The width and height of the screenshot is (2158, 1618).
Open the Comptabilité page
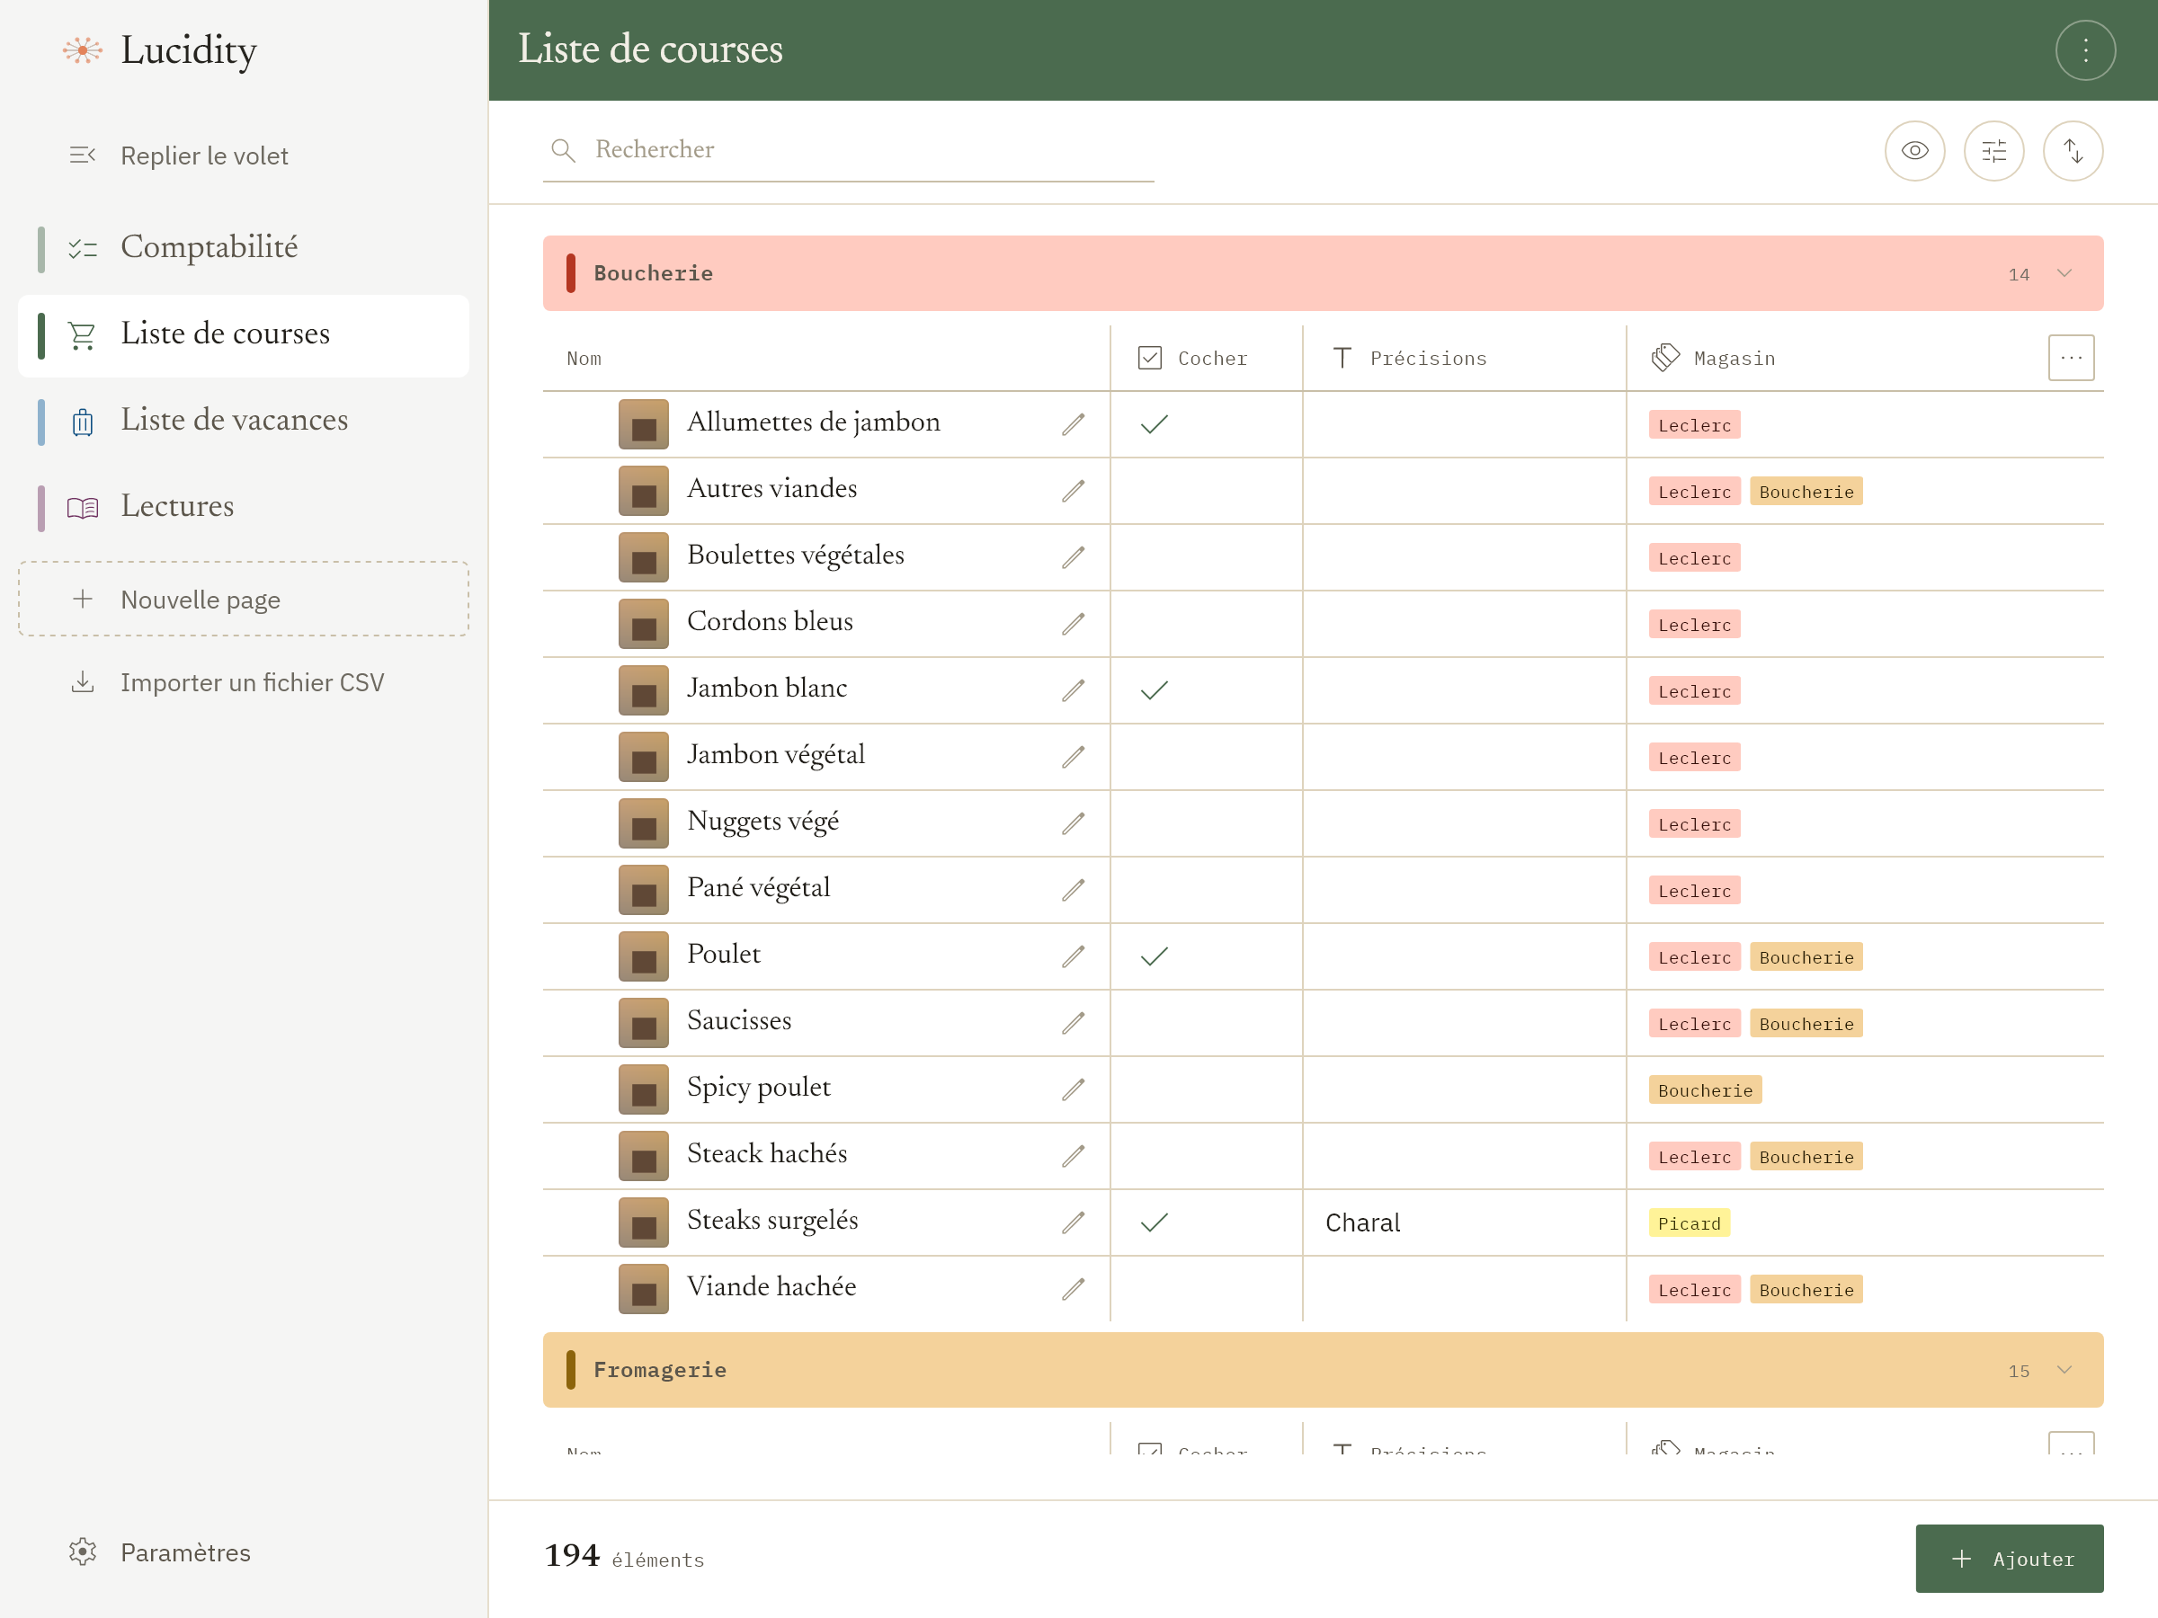click(243, 249)
